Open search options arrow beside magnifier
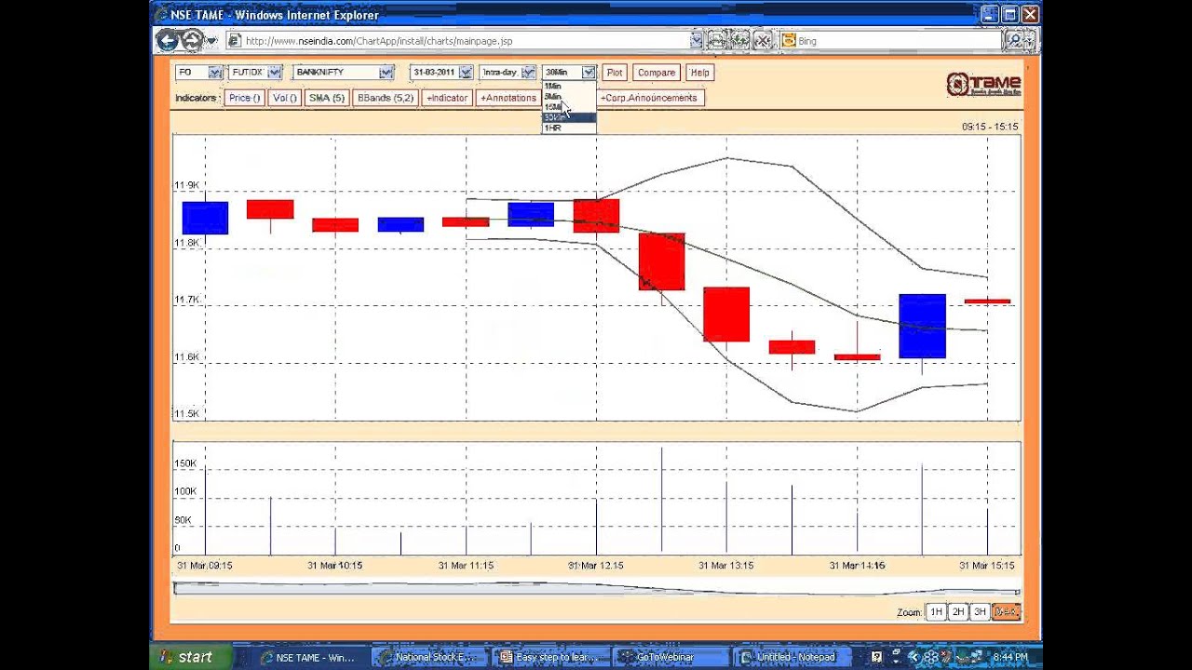 [x=1029, y=40]
